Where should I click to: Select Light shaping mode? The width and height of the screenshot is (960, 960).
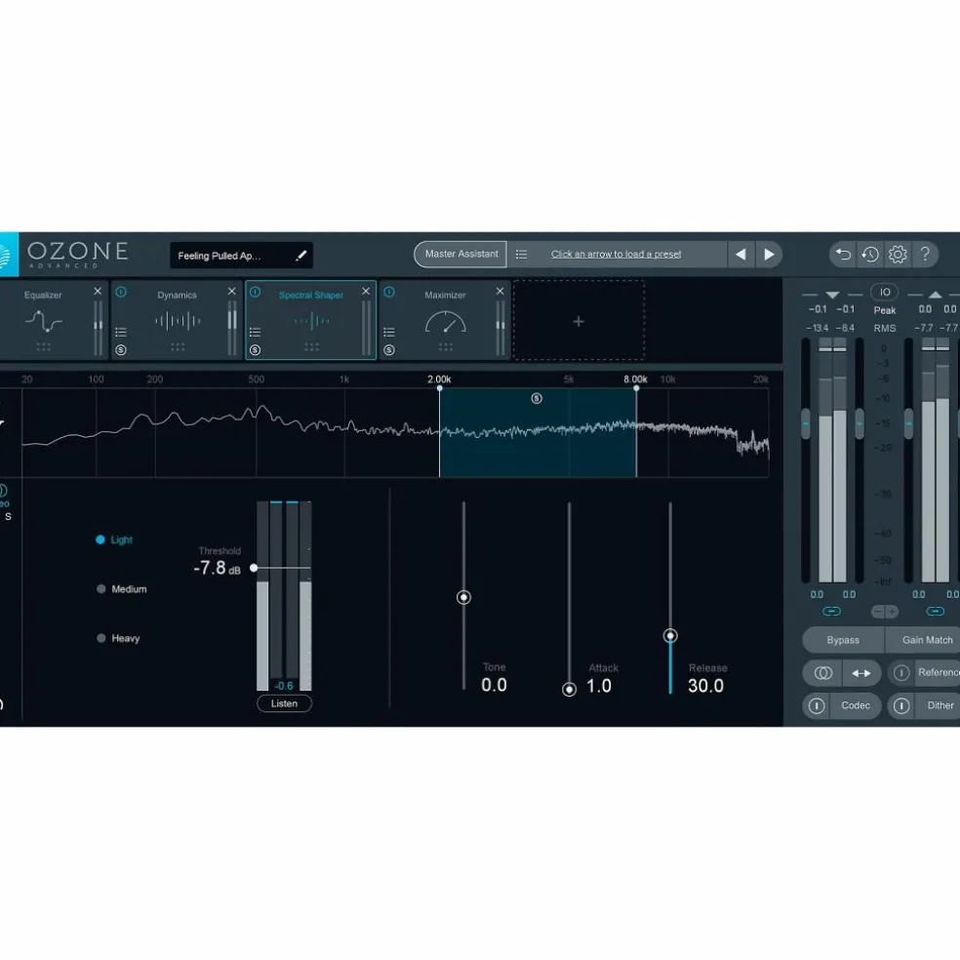[114, 540]
